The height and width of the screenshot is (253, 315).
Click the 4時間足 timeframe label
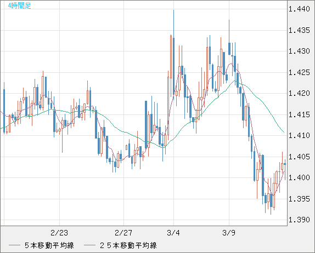(x=19, y=5)
